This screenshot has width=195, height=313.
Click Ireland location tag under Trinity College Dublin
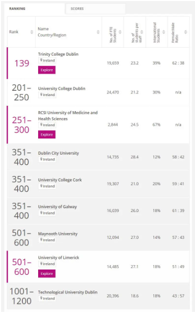[47, 61]
